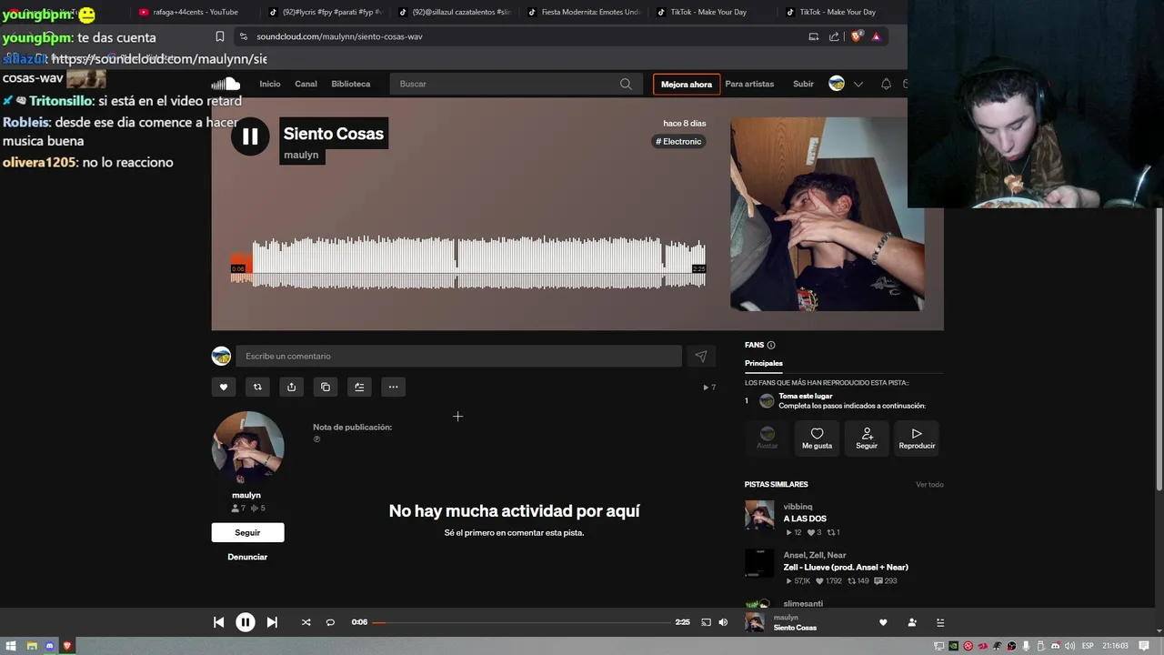
Task: Focus the Buscar search field
Action: [515, 84]
